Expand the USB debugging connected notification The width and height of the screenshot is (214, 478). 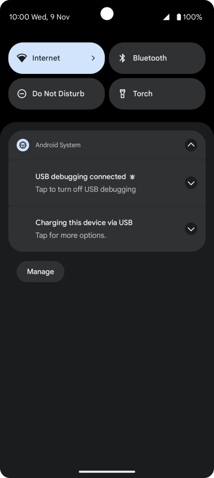191,183
